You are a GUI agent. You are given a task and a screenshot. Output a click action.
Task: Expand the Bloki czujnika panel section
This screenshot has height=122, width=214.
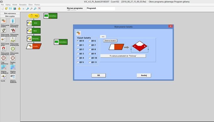[x=10, y=16]
